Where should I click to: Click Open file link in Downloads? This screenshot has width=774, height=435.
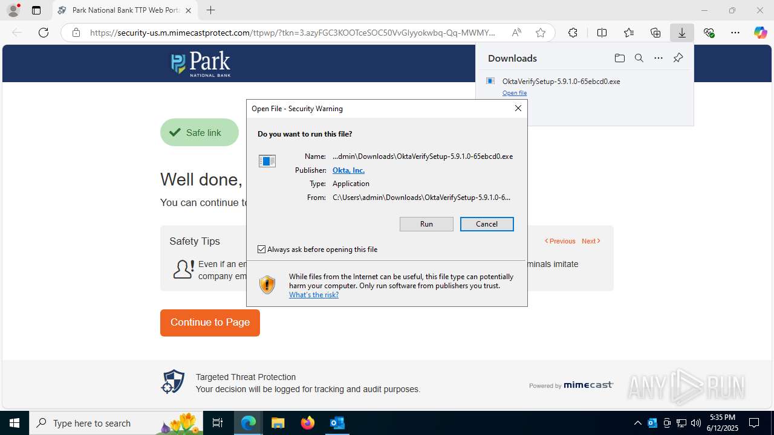(x=515, y=93)
